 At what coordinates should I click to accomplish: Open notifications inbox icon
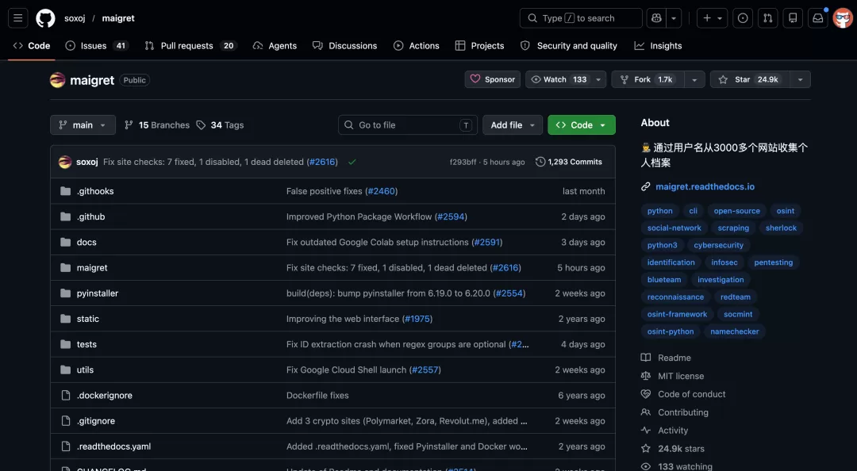click(818, 18)
